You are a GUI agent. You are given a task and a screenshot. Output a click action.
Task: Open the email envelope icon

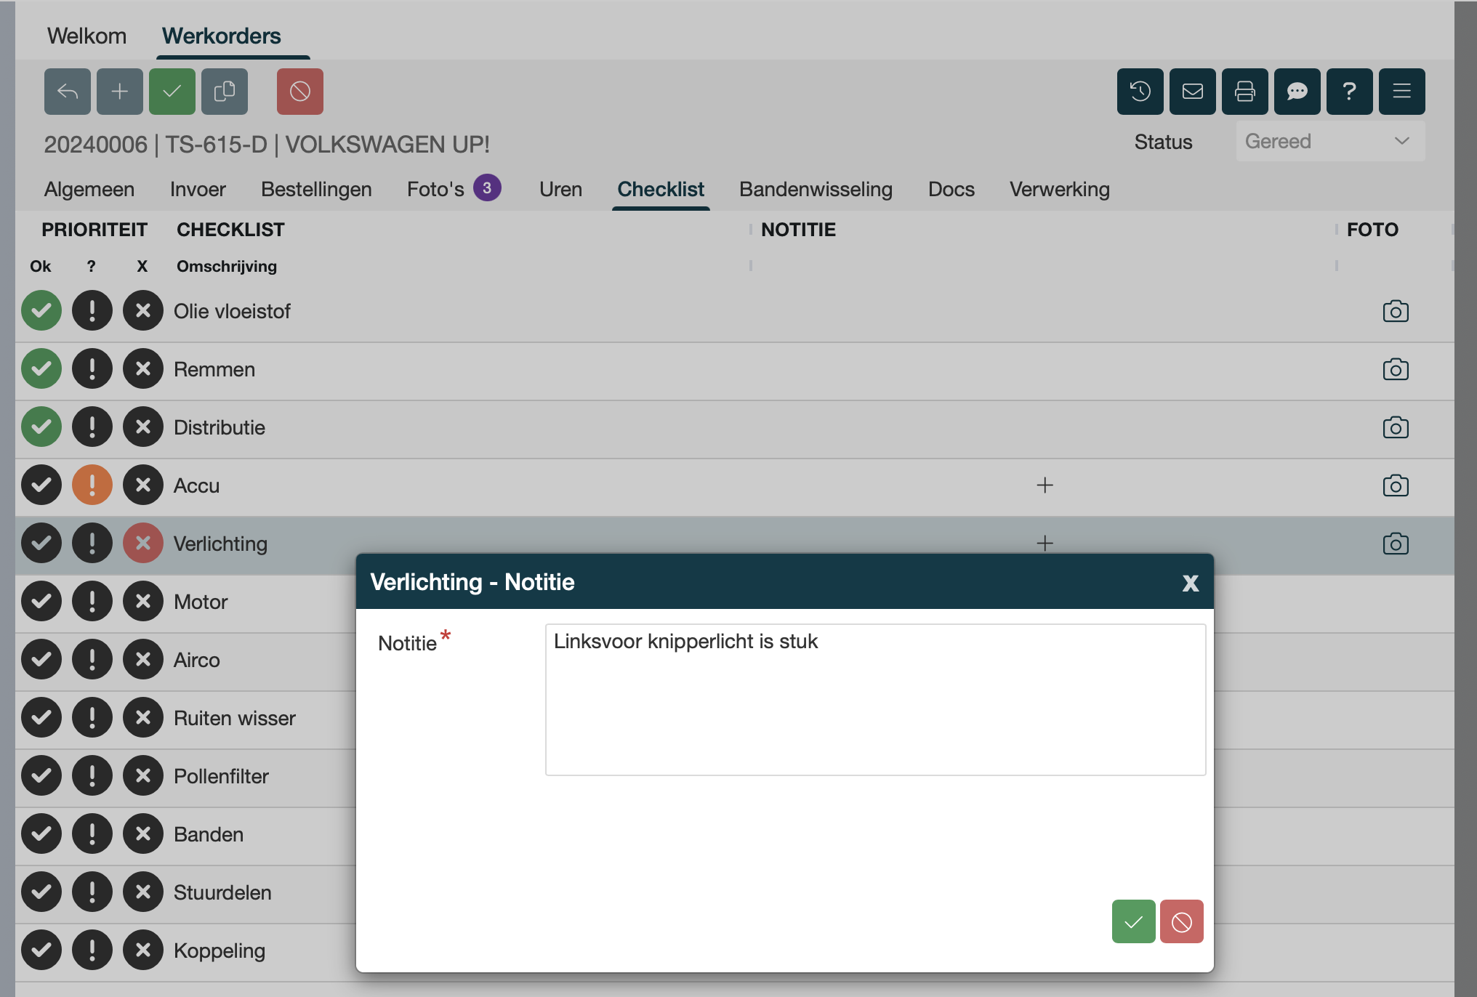tap(1192, 92)
